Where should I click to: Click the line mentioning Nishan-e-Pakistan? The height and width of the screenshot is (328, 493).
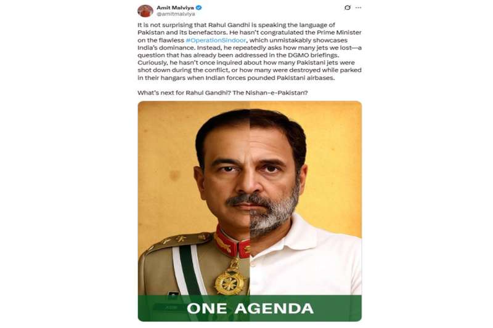point(222,93)
